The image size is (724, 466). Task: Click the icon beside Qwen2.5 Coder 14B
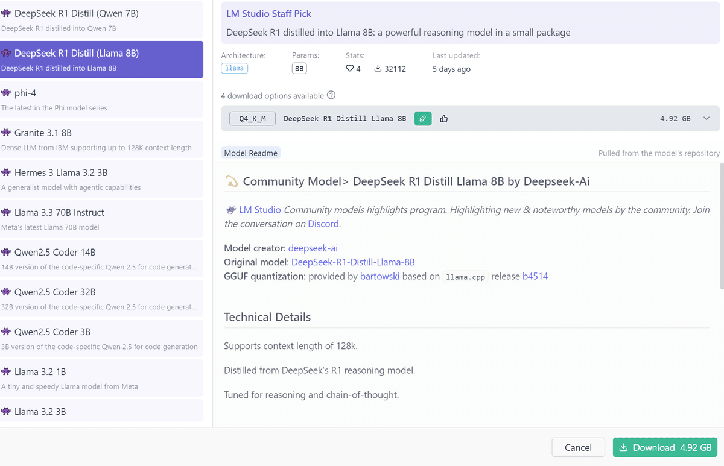[x=6, y=252]
